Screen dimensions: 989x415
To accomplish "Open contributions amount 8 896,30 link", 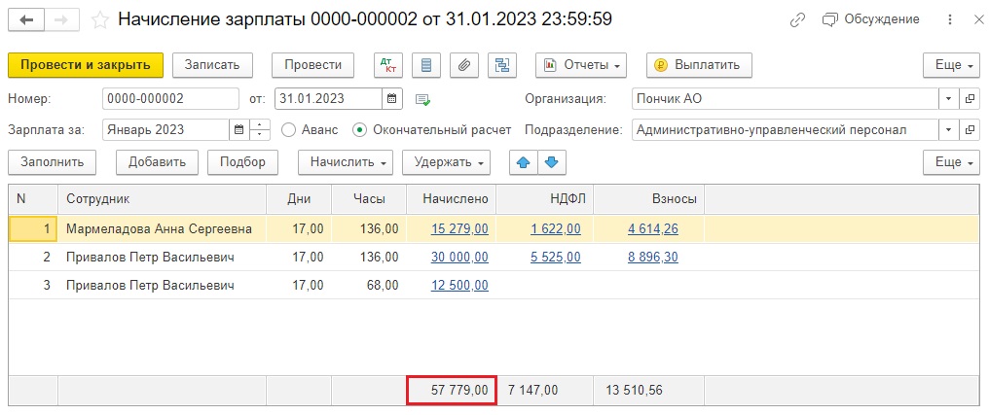I will pos(653,257).
